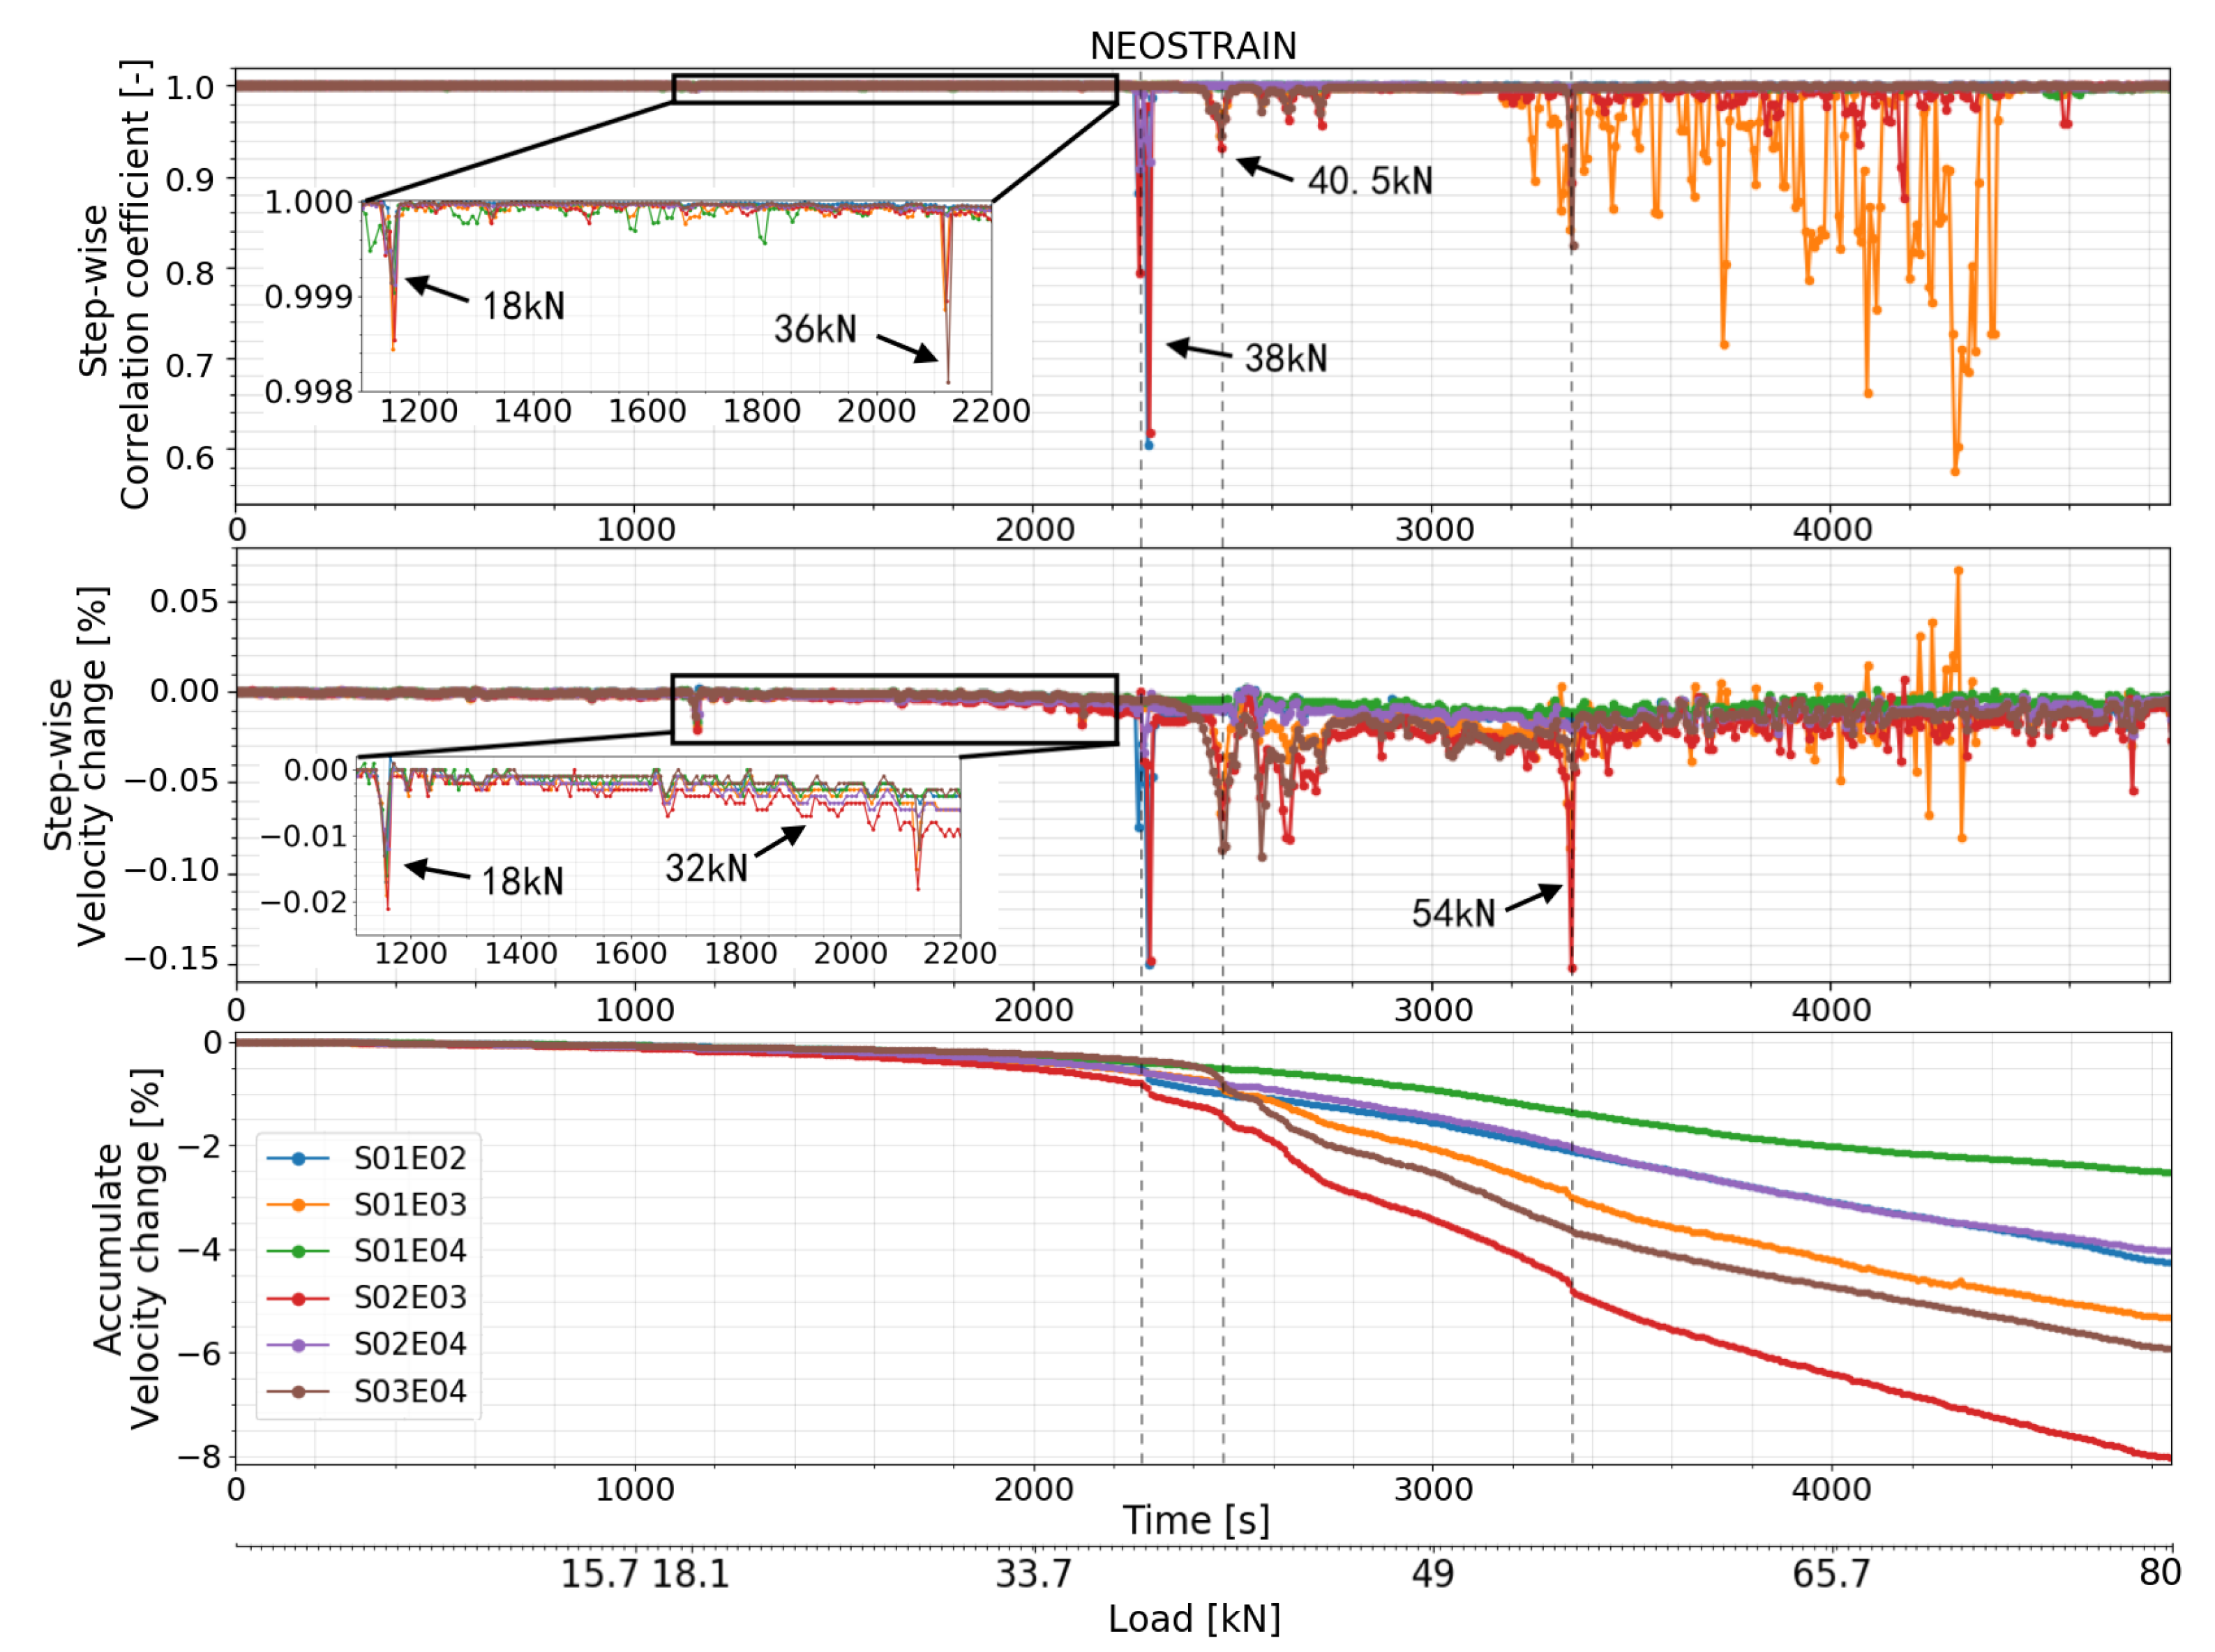Viewport: 2215px width, 1652px height.
Task: Click the 33.7 load axis tick
Action: [1033, 1574]
